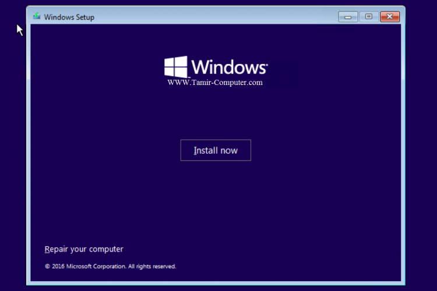The width and height of the screenshot is (437, 291).
Task: Open the Repair your computer link
Action: pyautogui.click(x=84, y=249)
